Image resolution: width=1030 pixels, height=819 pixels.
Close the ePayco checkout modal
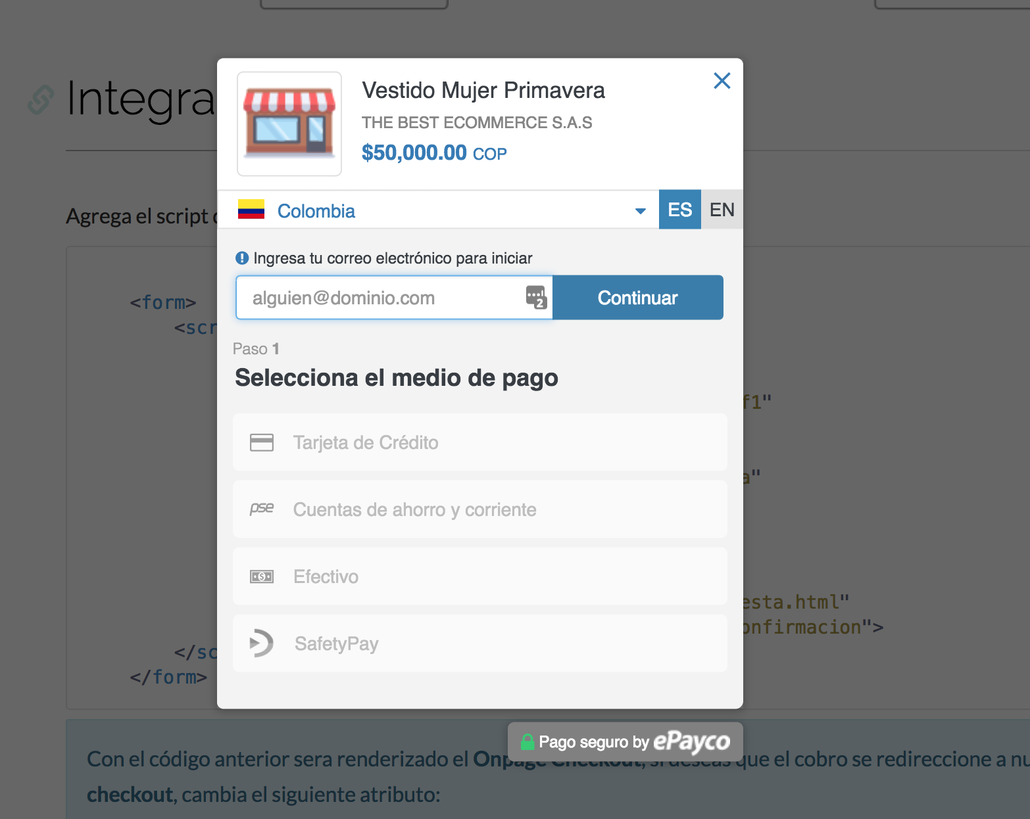coord(722,81)
